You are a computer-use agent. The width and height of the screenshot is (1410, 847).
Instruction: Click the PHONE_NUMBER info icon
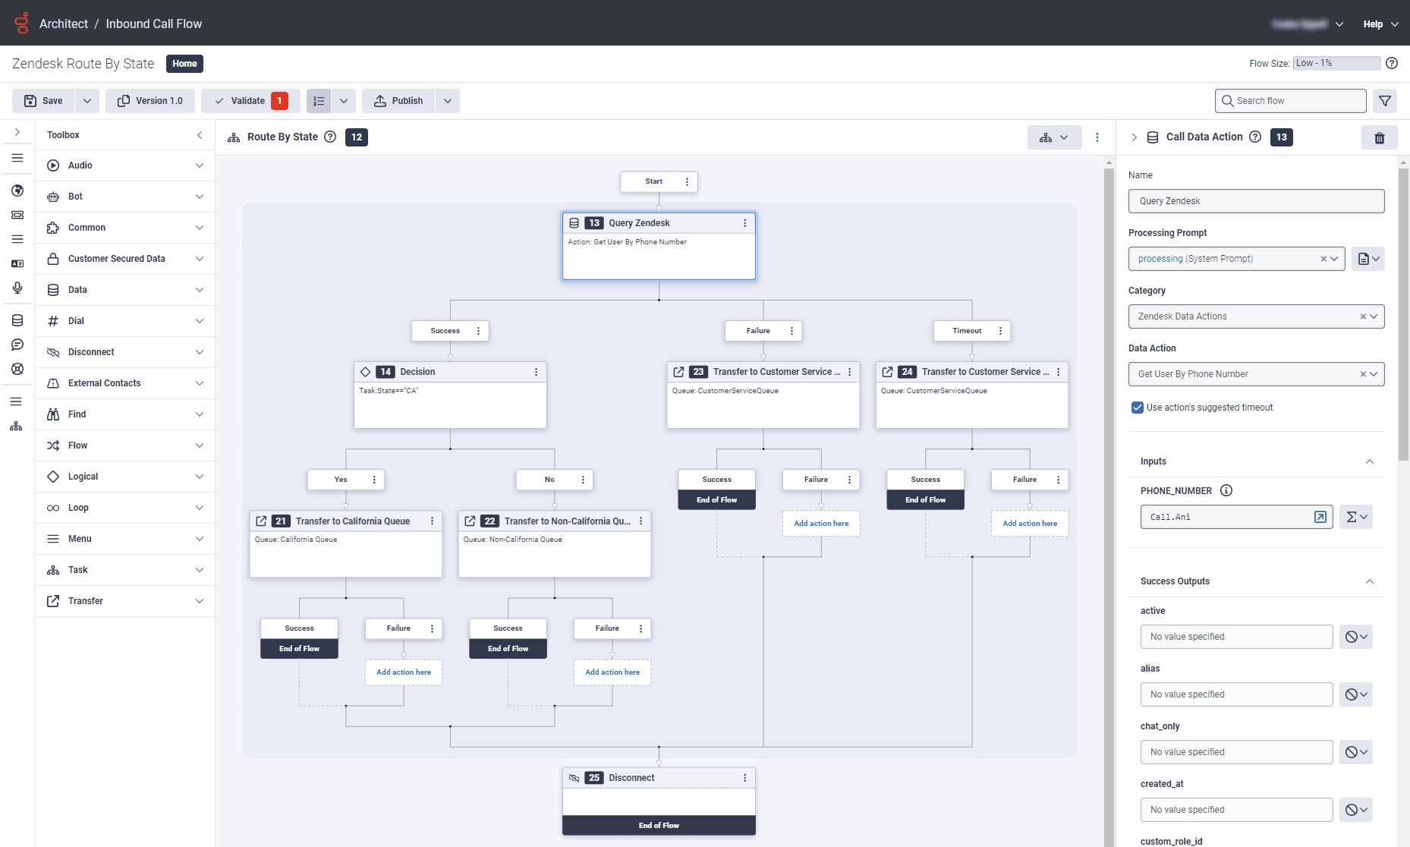pyautogui.click(x=1226, y=490)
